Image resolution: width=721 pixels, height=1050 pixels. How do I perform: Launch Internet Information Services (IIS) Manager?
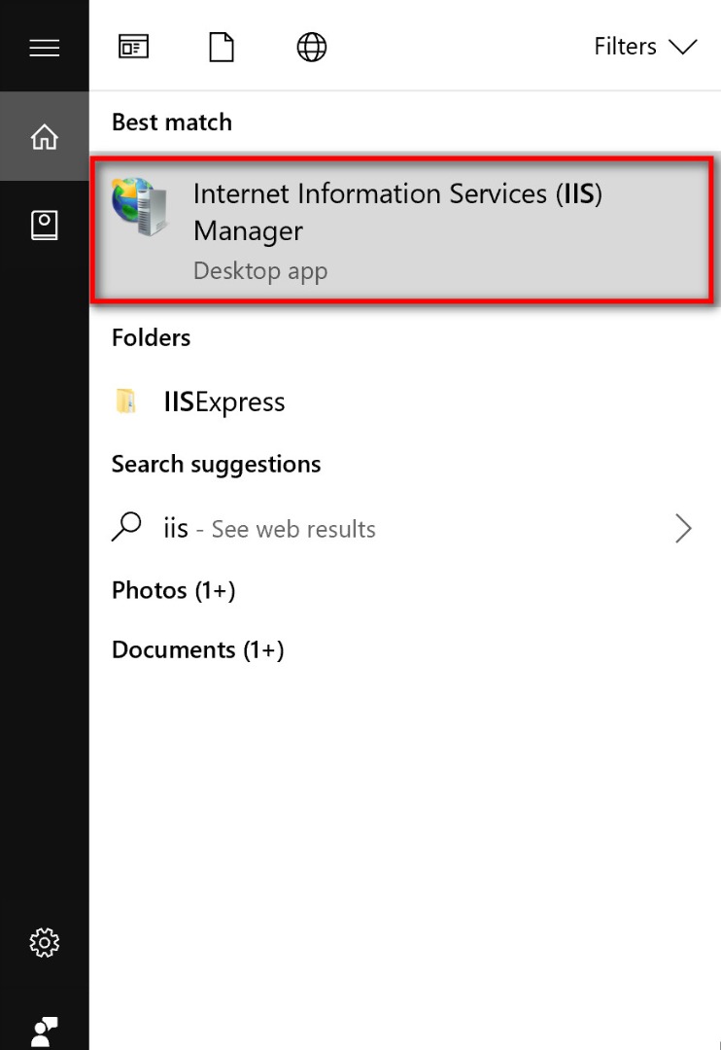click(397, 212)
